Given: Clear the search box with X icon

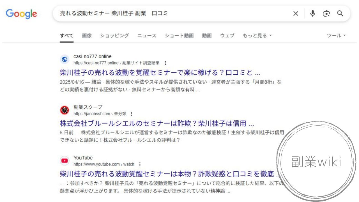Looking at the screenshot, I should (296, 13).
